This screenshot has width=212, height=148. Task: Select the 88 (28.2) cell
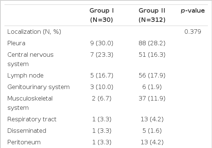coord(152,43)
